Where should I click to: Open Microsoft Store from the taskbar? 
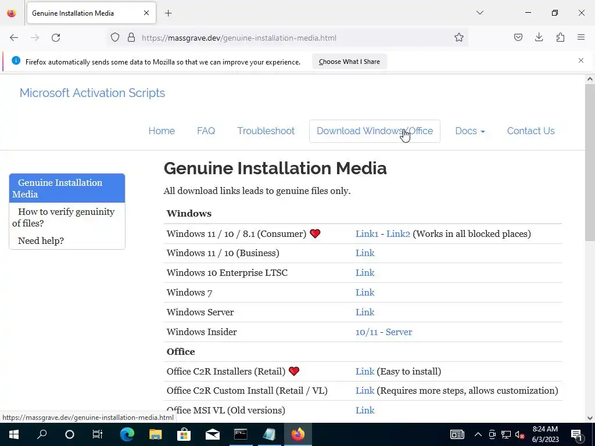coord(184,434)
